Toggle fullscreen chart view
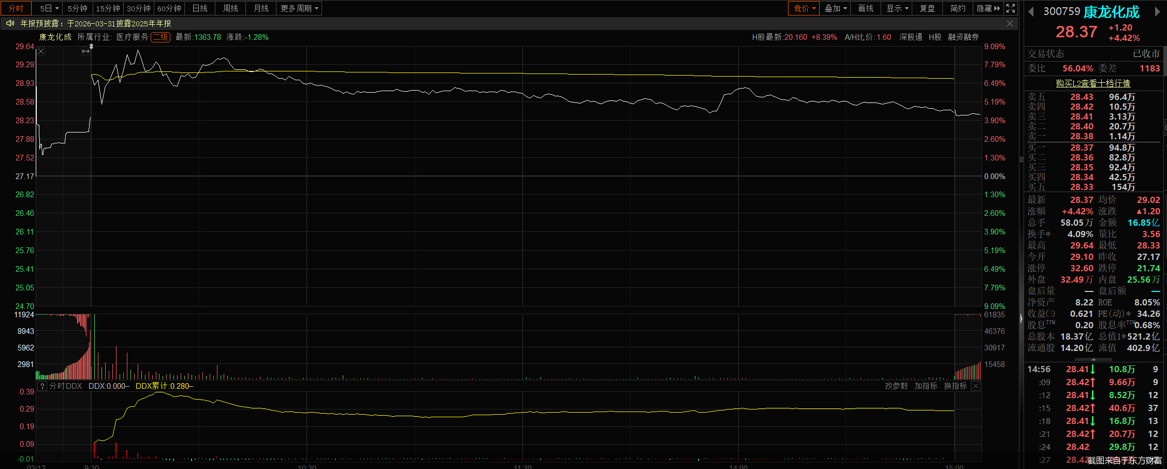 click(x=1010, y=8)
